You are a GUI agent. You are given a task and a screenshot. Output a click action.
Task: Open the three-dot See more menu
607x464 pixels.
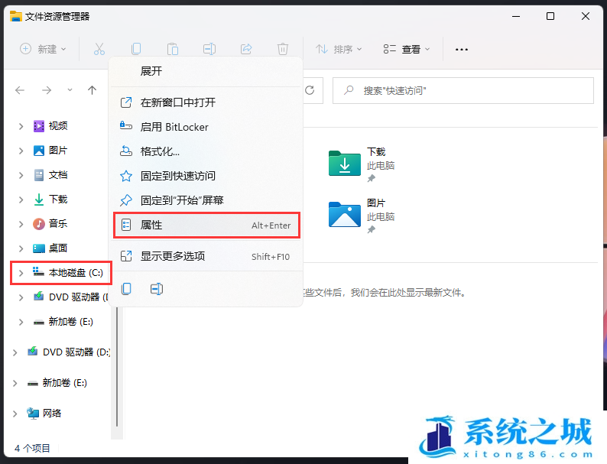click(462, 50)
